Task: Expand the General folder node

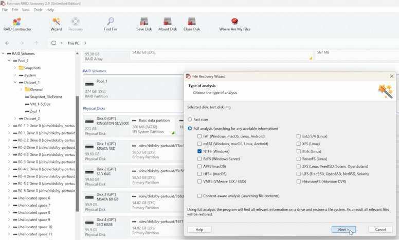Action: [x=21, y=90]
